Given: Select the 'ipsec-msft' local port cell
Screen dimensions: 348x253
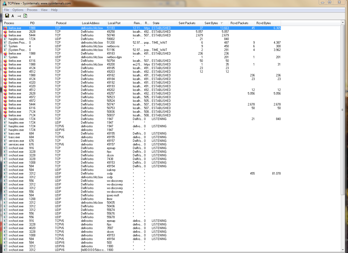Looking at the screenshot, I should pos(113,195).
